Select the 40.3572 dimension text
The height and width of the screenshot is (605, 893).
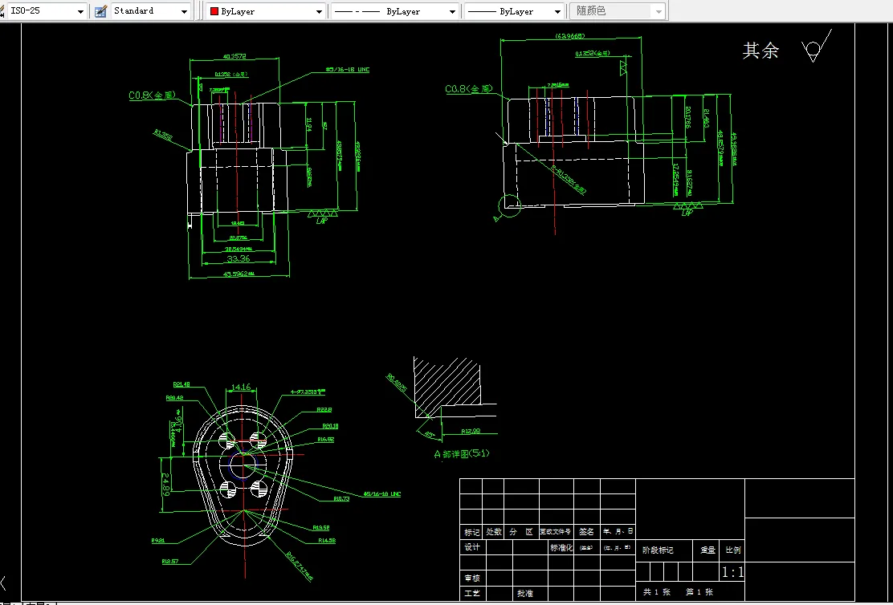point(234,56)
